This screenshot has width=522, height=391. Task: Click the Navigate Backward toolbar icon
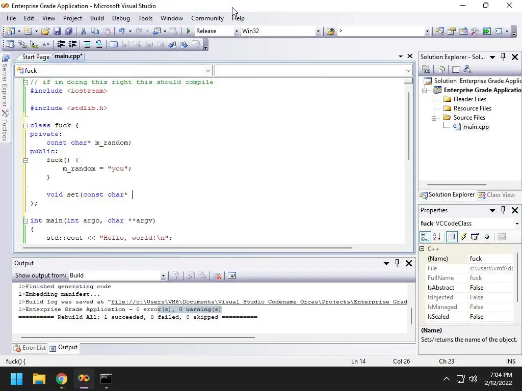pyautogui.click(x=156, y=31)
